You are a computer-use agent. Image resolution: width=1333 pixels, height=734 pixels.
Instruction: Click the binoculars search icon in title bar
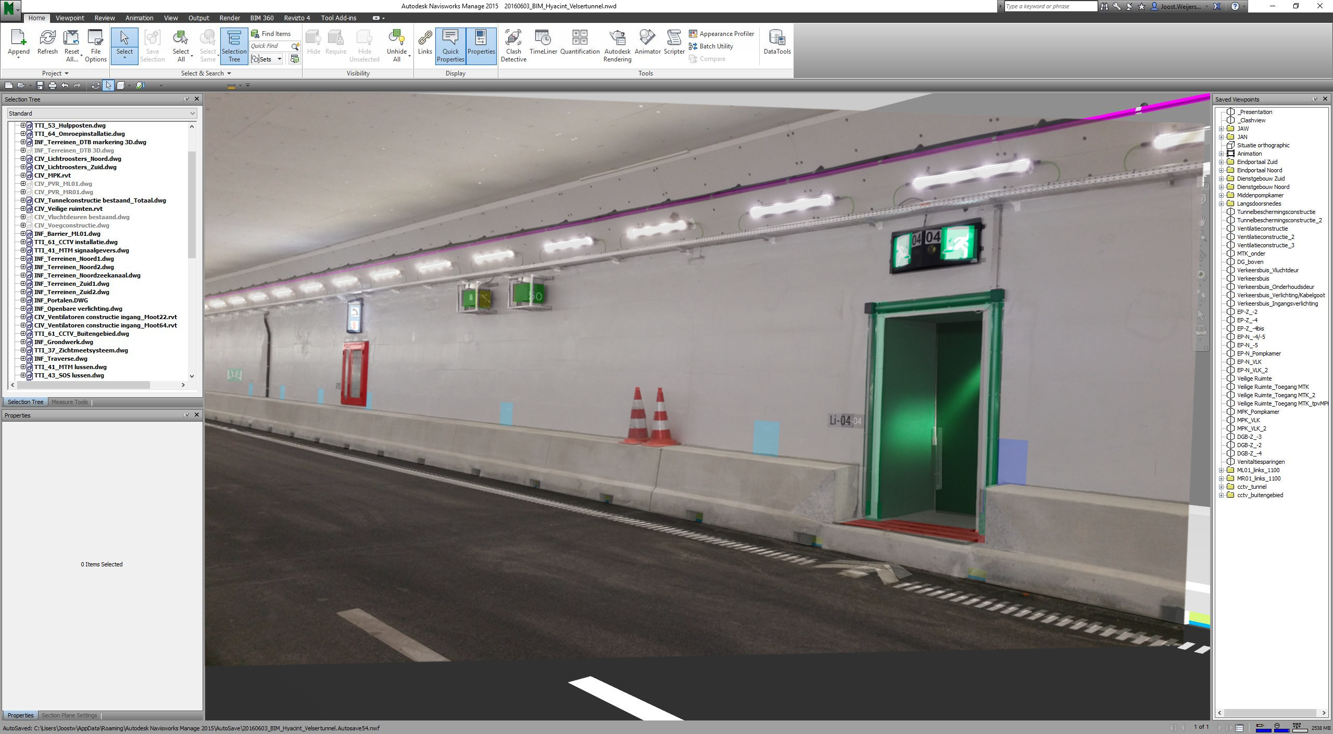pos(1104,6)
